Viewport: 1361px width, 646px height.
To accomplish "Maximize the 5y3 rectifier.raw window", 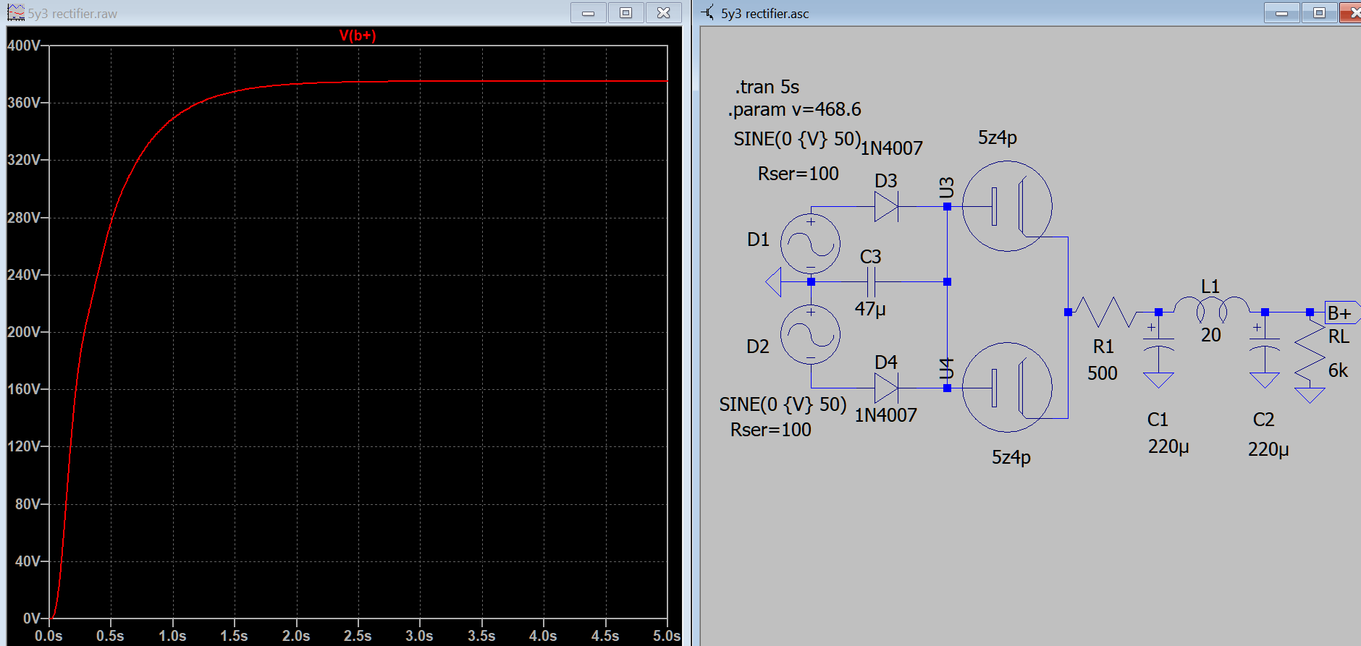I will click(626, 12).
